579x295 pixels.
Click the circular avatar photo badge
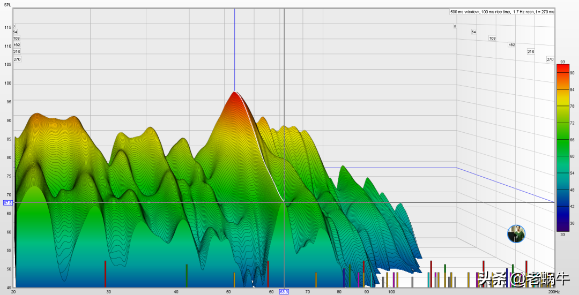pos(516,234)
